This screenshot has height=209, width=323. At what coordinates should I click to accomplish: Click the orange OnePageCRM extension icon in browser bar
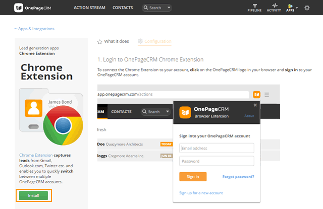(x=256, y=95)
